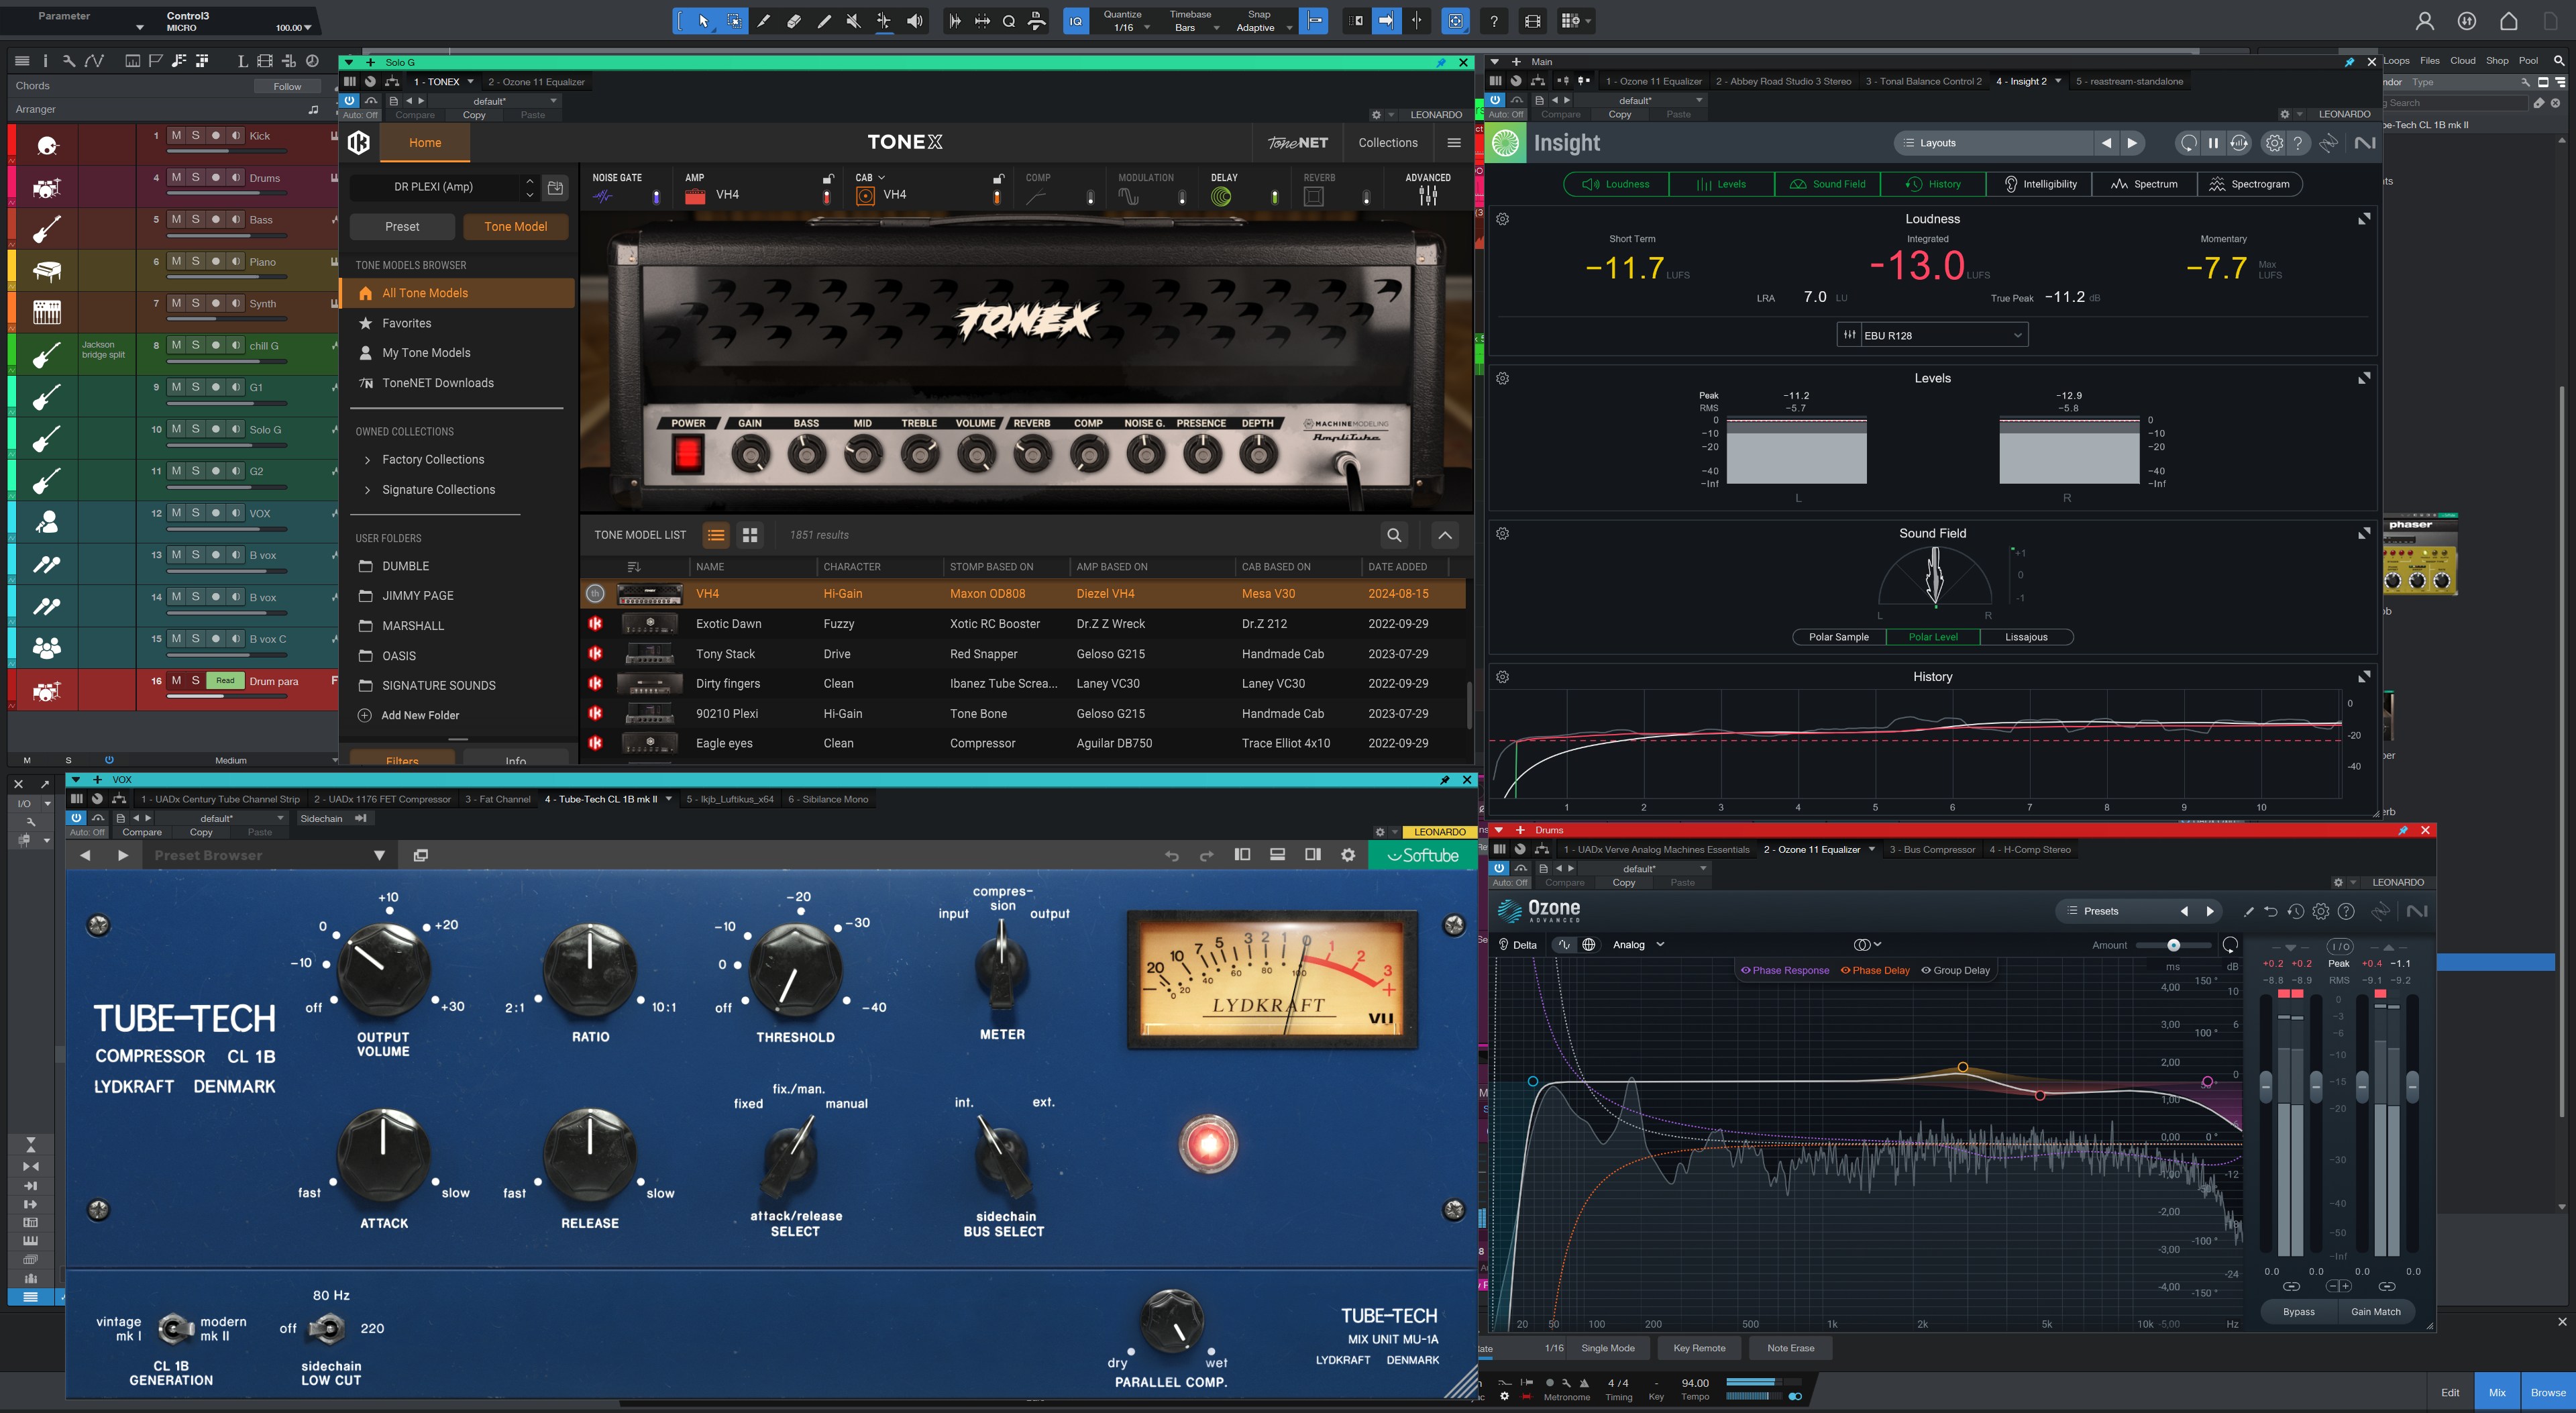Open the TONEX hamburger menu
The height and width of the screenshot is (1413, 2576).
tap(1454, 143)
